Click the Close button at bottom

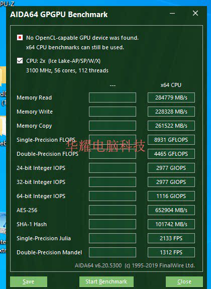click(x=184, y=281)
